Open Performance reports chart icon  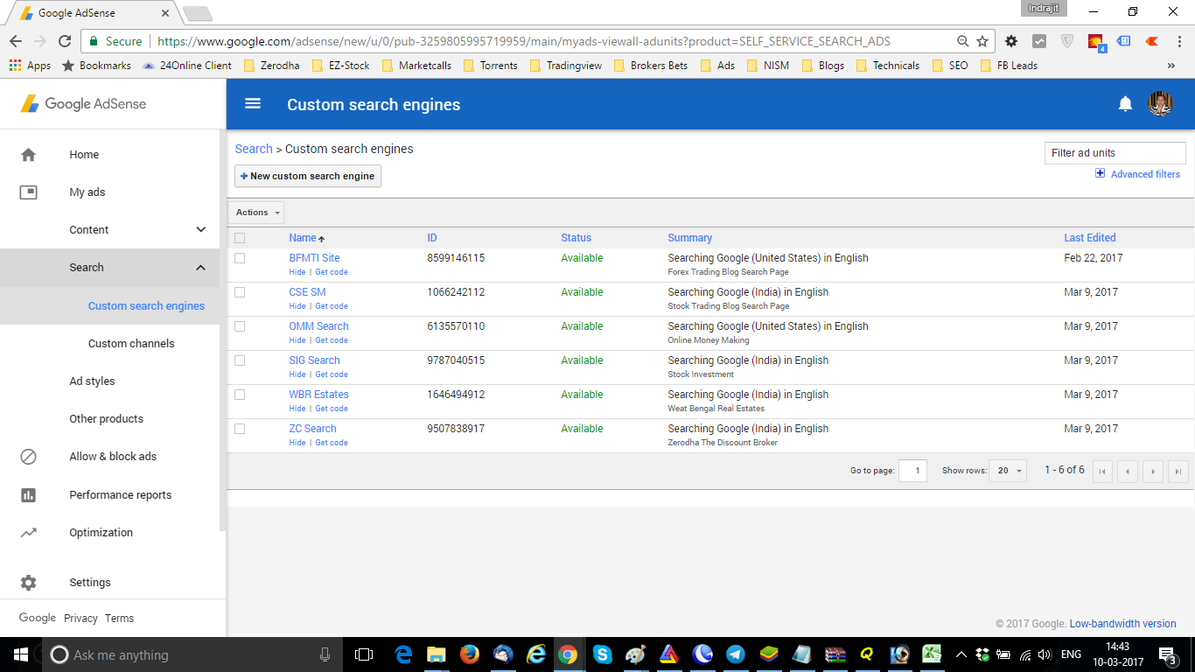tap(28, 495)
